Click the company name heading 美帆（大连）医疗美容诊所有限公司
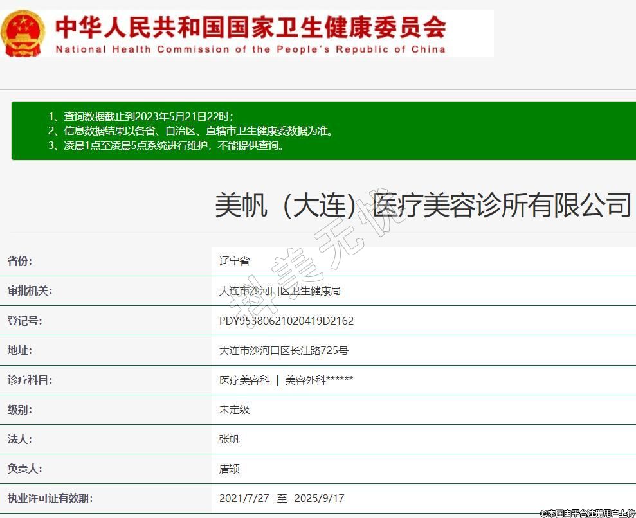This screenshot has width=636, height=518. pyautogui.click(x=422, y=205)
